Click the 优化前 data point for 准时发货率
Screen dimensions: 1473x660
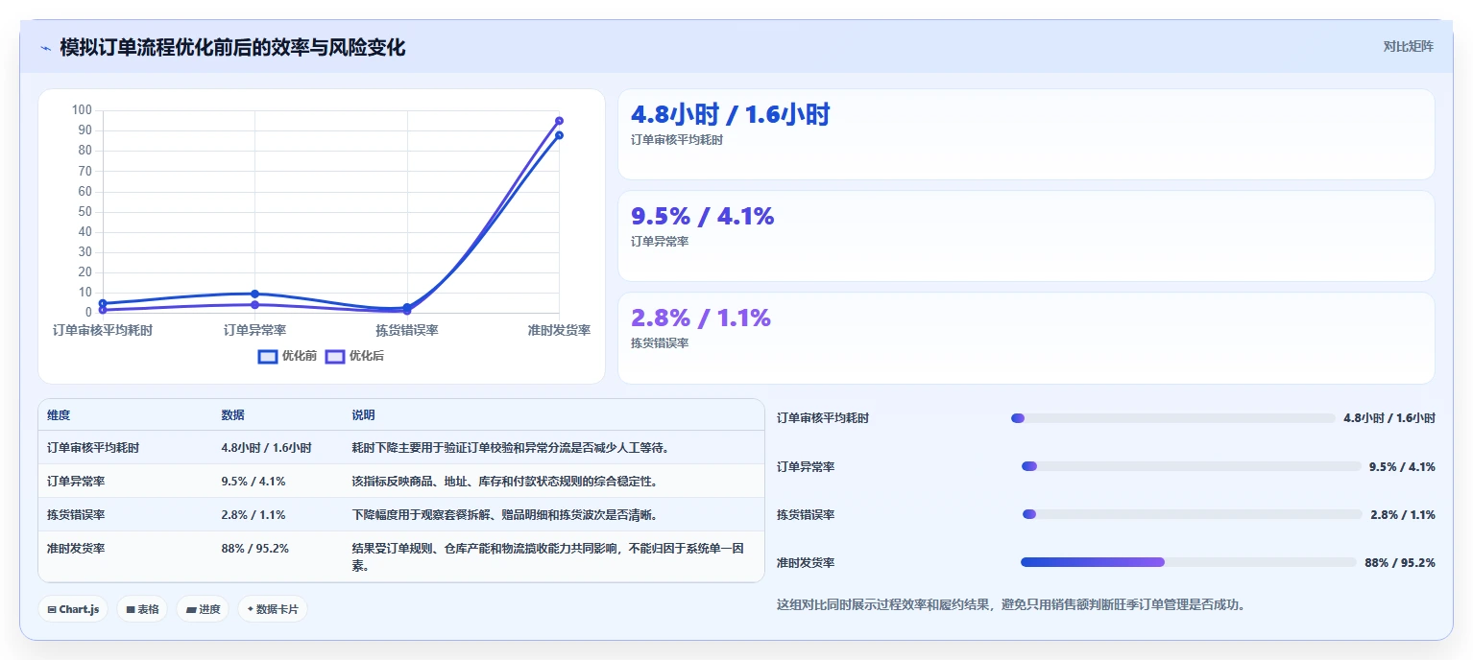[x=559, y=135]
